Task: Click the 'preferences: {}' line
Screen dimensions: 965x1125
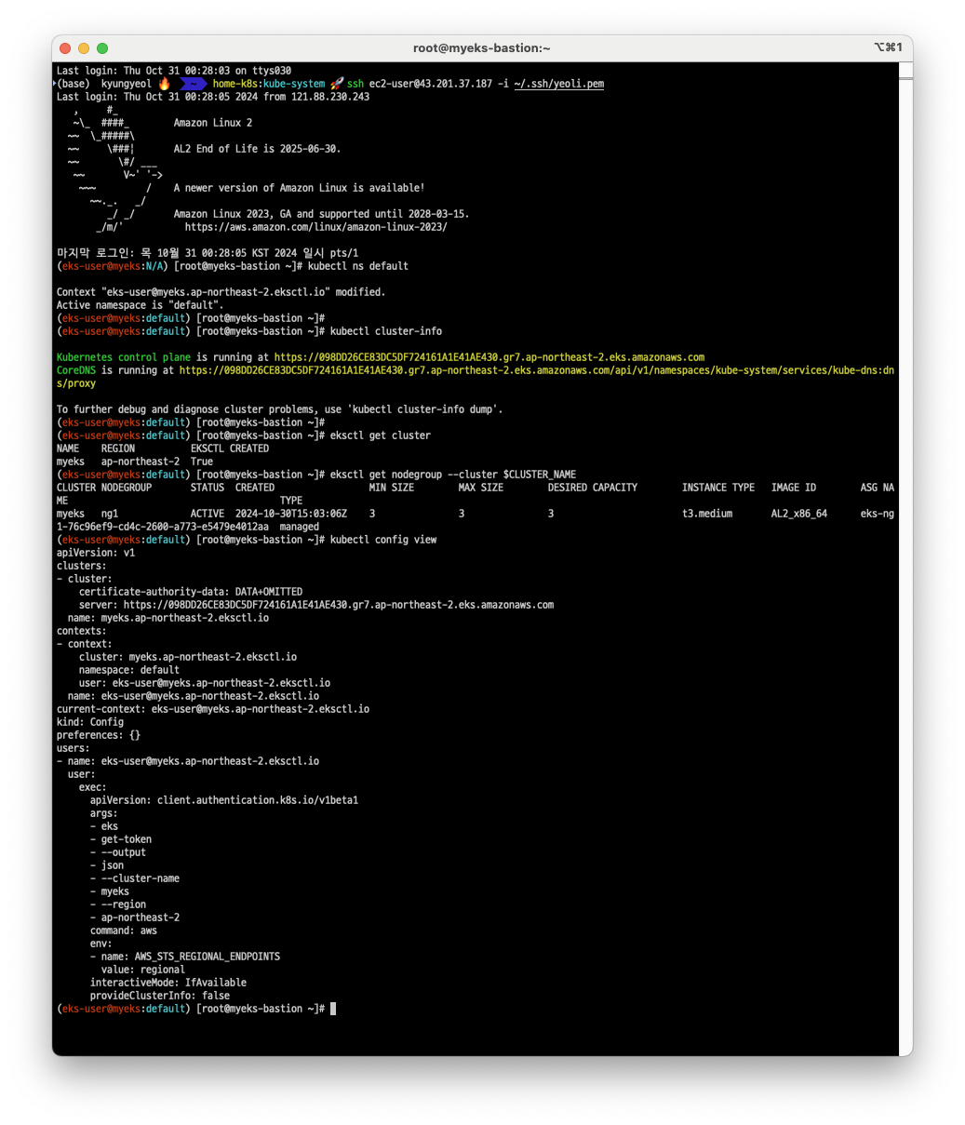Action: [x=99, y=735]
